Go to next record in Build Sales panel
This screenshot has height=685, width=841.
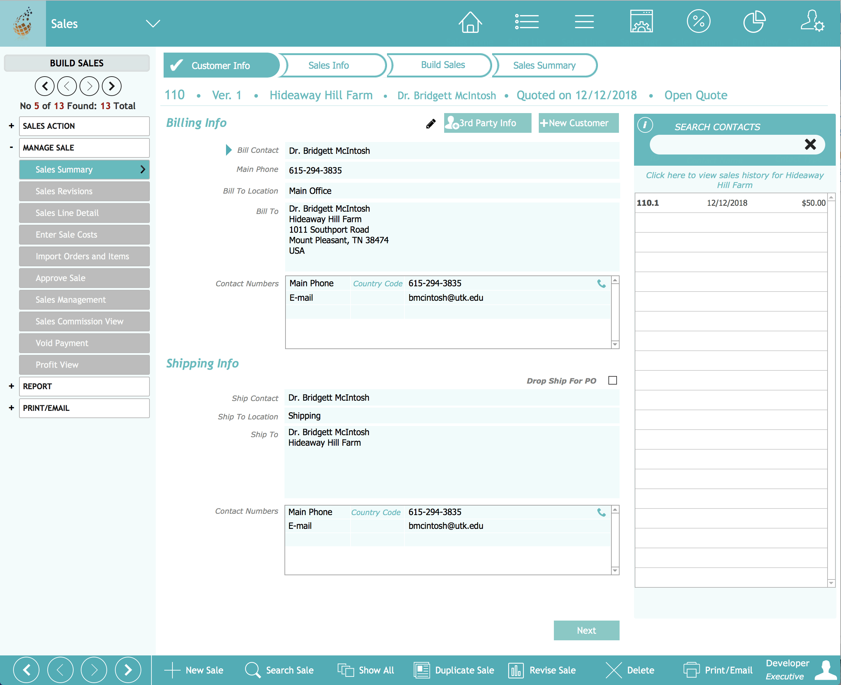tap(89, 86)
